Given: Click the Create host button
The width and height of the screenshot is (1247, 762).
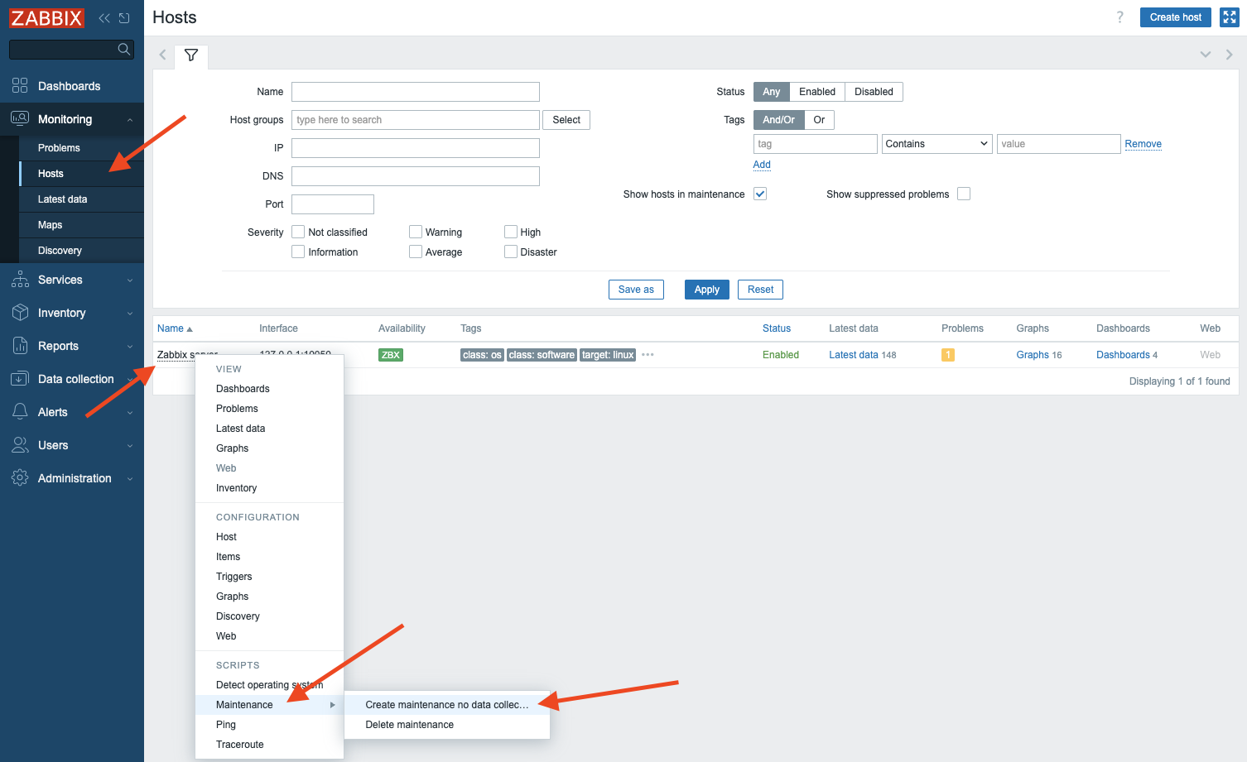Looking at the screenshot, I should (1175, 17).
